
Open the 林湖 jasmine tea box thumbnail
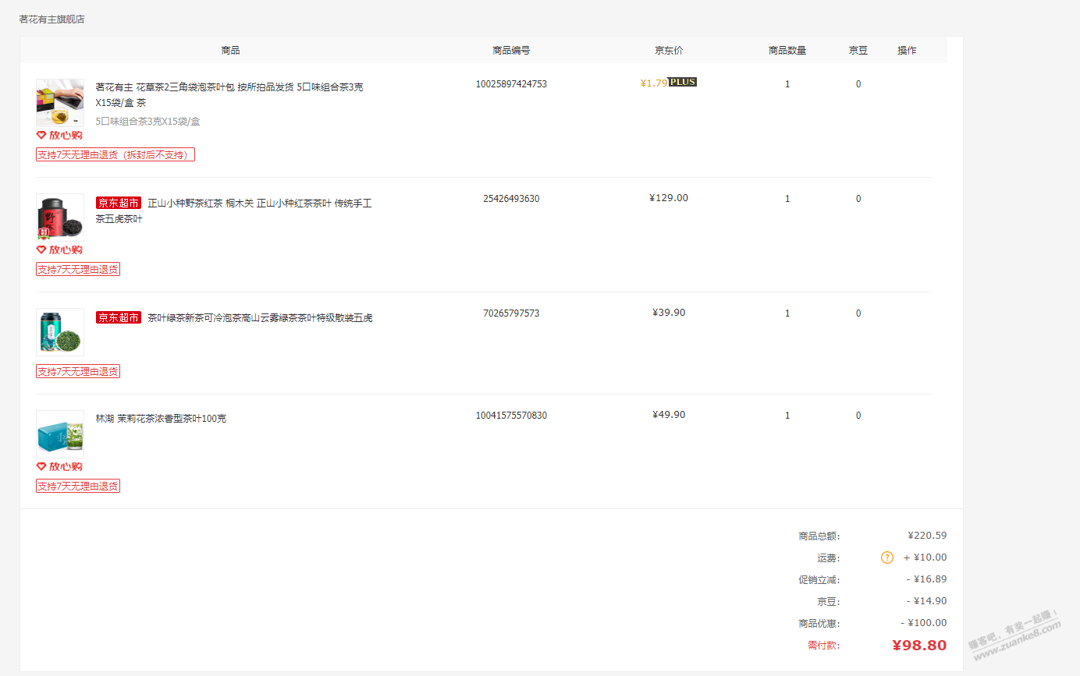(60, 434)
